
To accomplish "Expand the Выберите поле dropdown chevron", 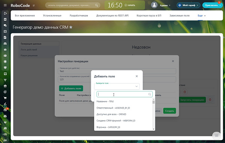I will tap(136, 86).
